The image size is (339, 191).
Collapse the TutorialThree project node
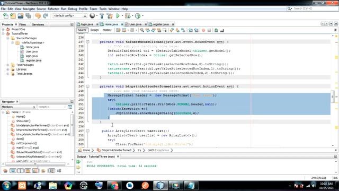(3, 34)
